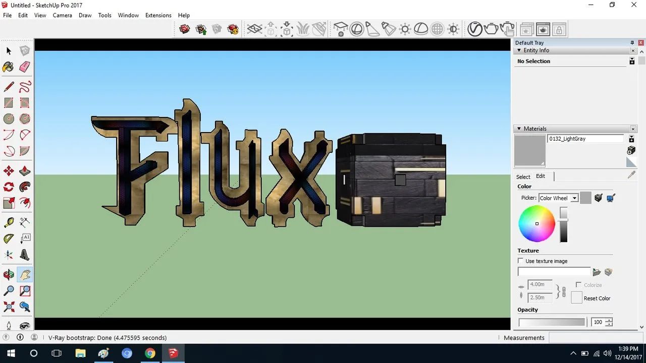Select the Protractor tool
646x363 pixels.
9,238
